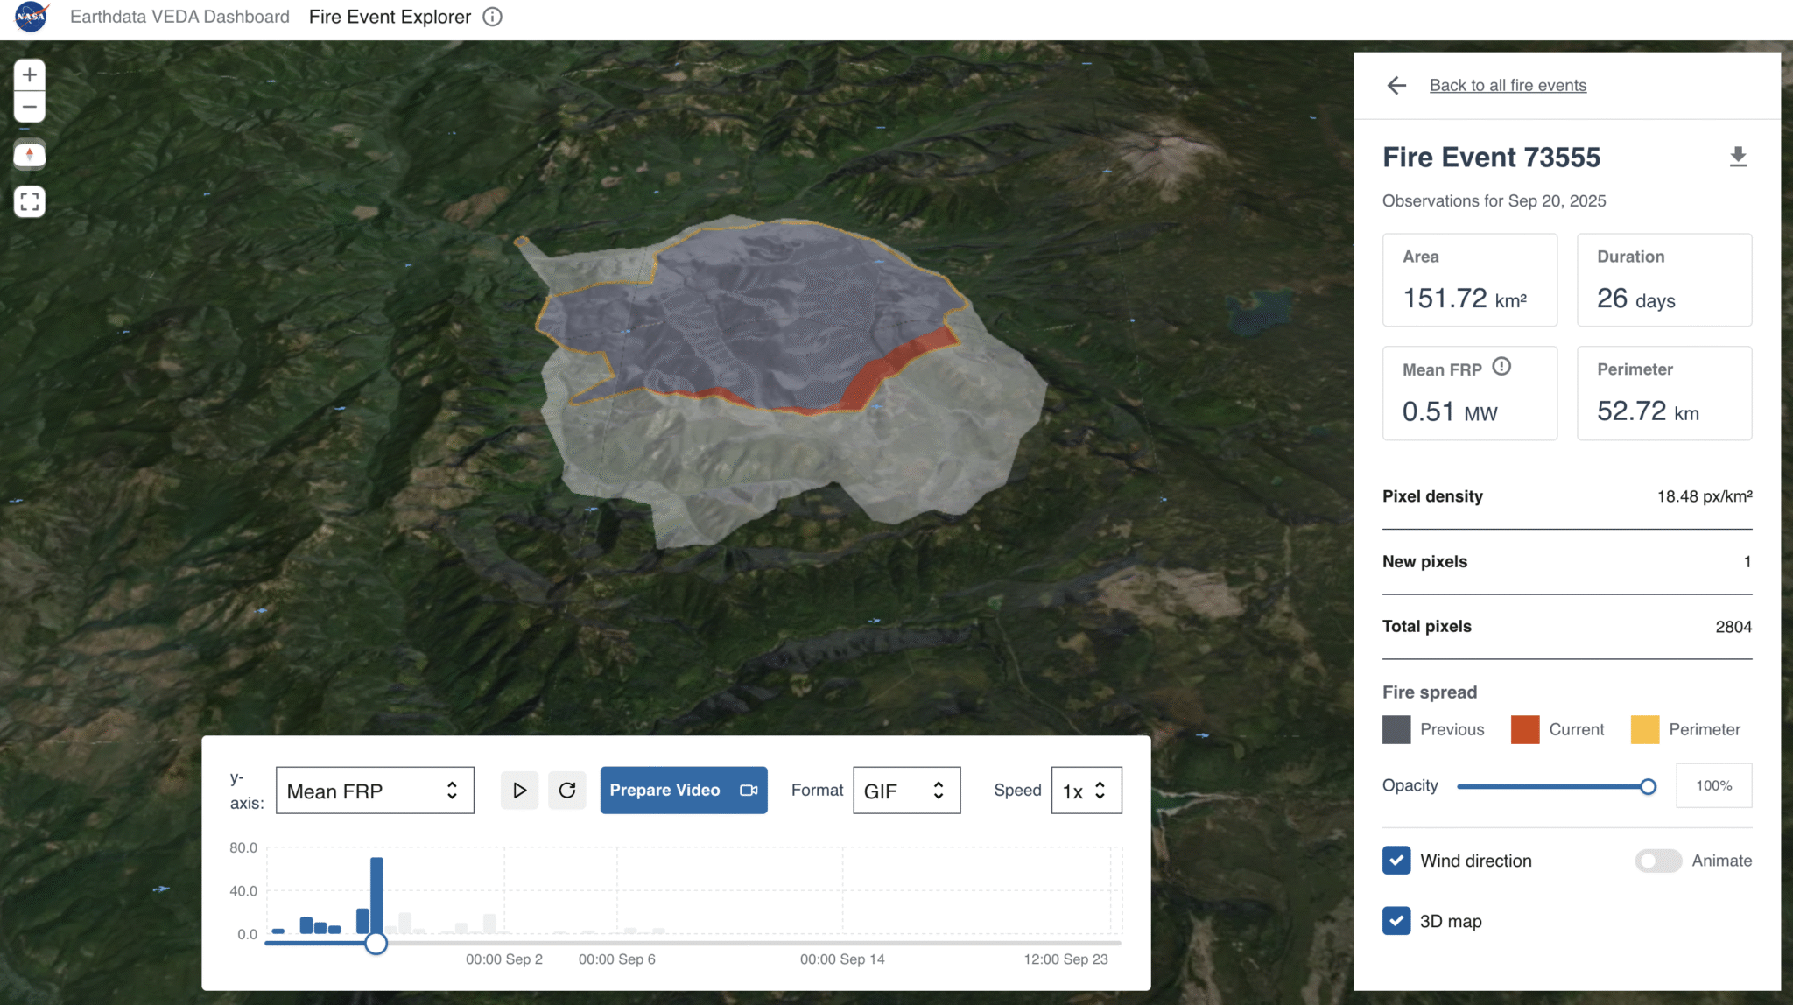Viewport: 1793px width, 1005px height.
Task: Open the Mean FRP info tooltip
Action: coord(1503,367)
